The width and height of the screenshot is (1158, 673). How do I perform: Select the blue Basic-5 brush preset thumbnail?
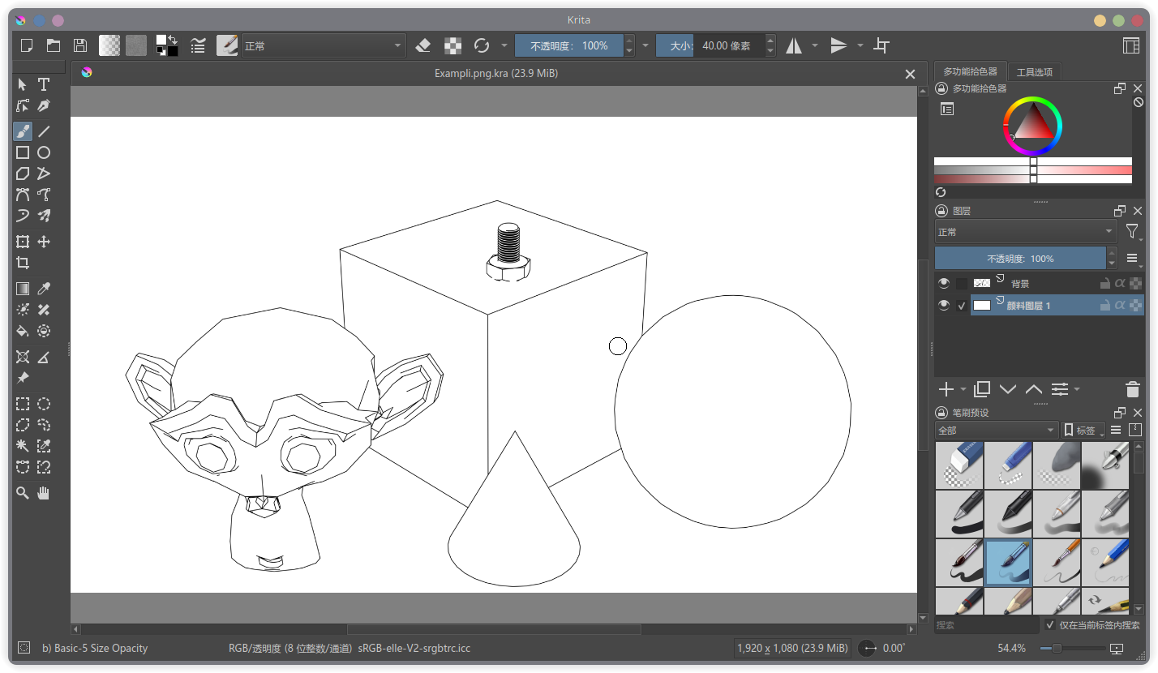click(x=1008, y=563)
